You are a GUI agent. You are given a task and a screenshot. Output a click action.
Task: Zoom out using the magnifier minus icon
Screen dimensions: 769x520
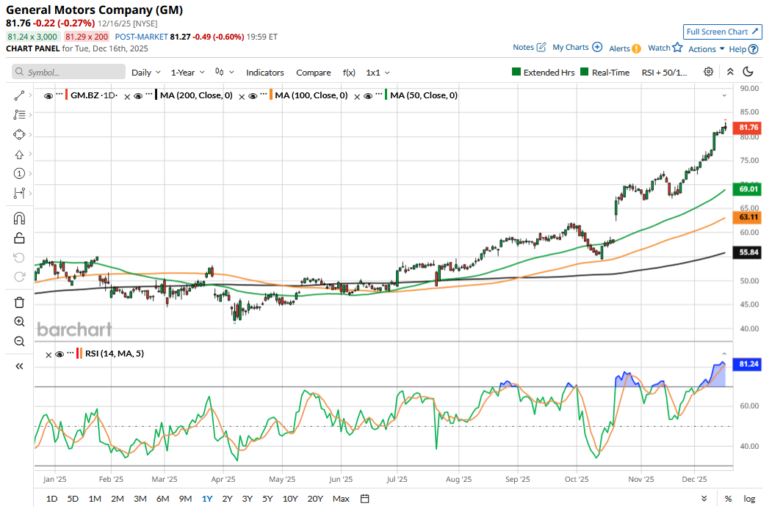click(x=19, y=341)
